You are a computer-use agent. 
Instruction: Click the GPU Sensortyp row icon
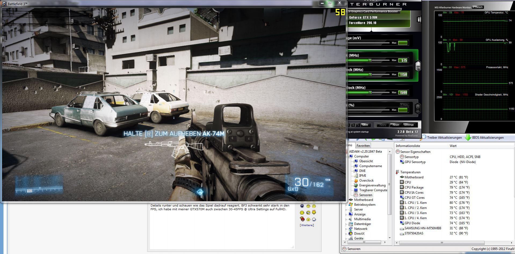click(402, 162)
